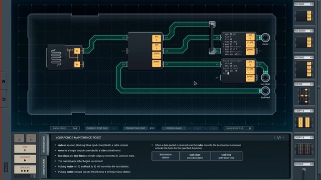This screenshot has height=180, width=321.
Task: Click the tool-feed output port circle
Action: (265, 91)
